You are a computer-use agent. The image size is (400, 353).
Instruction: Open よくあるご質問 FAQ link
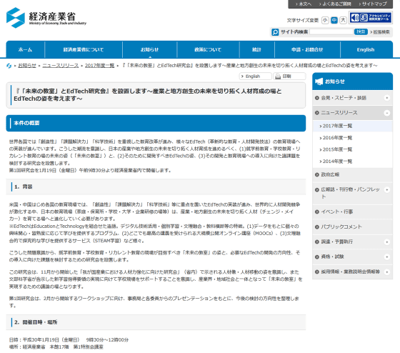click(335, 4)
